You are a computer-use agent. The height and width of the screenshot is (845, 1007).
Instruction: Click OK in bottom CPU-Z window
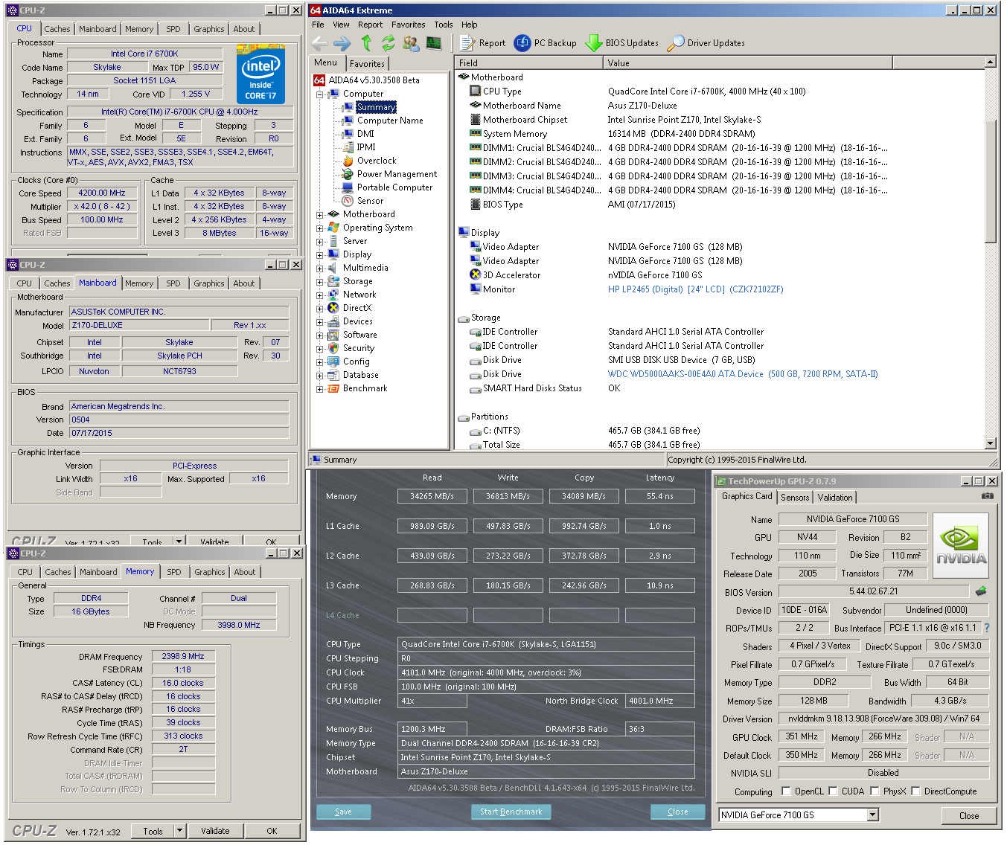[272, 831]
